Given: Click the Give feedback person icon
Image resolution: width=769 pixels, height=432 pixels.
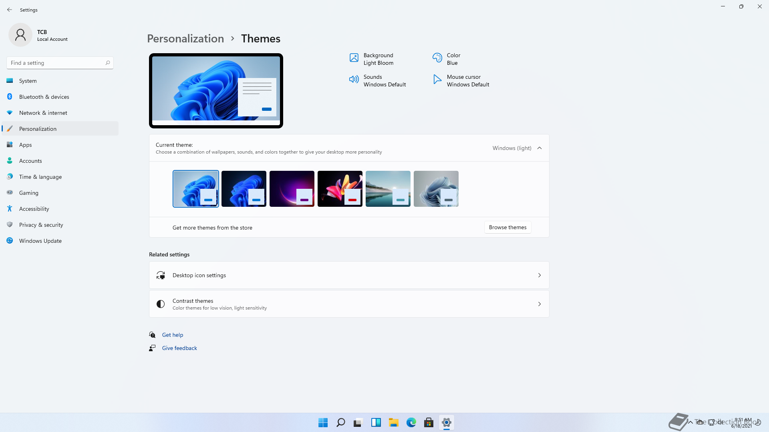Looking at the screenshot, I should click(152, 348).
